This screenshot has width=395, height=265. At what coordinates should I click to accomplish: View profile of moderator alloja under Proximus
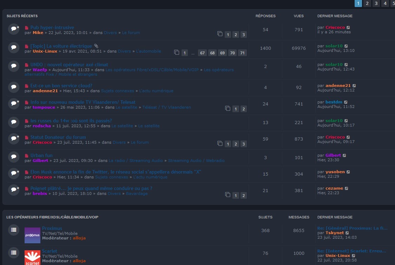[79, 238]
